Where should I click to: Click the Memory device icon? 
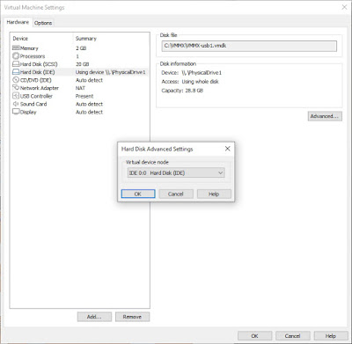point(16,48)
